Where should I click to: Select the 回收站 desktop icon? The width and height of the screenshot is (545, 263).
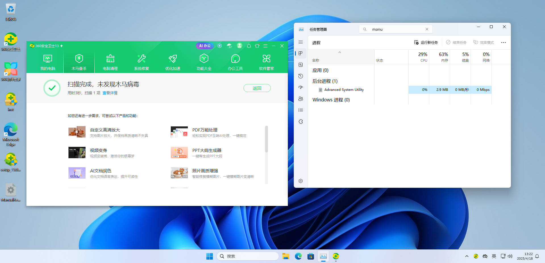11,12
